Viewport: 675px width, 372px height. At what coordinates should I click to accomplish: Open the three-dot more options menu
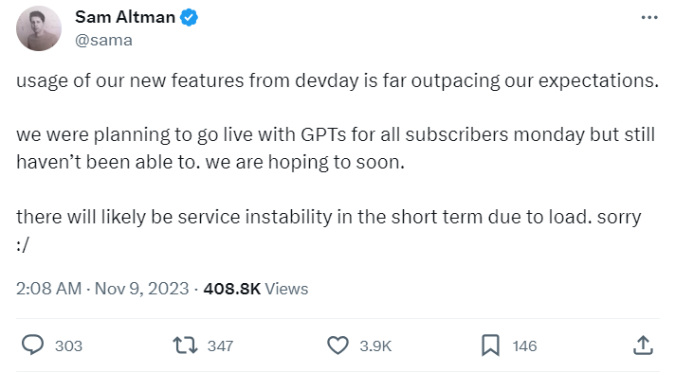(x=649, y=18)
